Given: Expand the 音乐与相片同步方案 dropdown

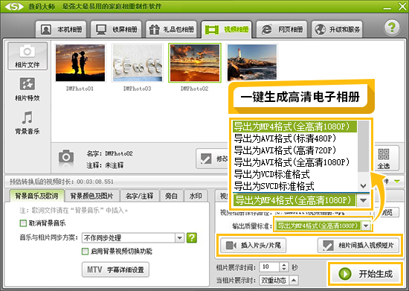Looking at the screenshot, I should [x=179, y=237].
